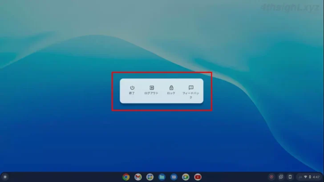Screen dimensions: 324x182
Task: Launch Google Meet from the shelf
Action: 186,177
